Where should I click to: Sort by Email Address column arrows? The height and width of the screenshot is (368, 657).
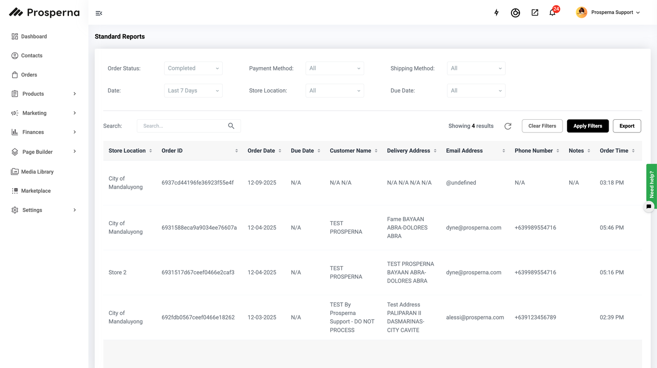pyautogui.click(x=504, y=151)
